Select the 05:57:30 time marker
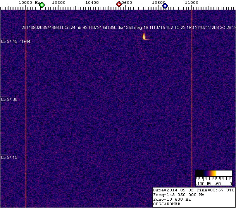Image resolution: width=236 pixels, height=208 pixels. pos(9,99)
